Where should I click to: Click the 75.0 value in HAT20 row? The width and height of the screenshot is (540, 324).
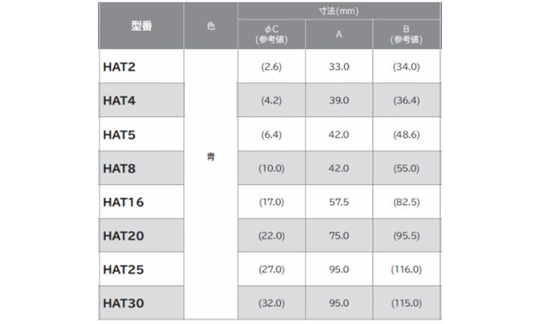(x=339, y=236)
